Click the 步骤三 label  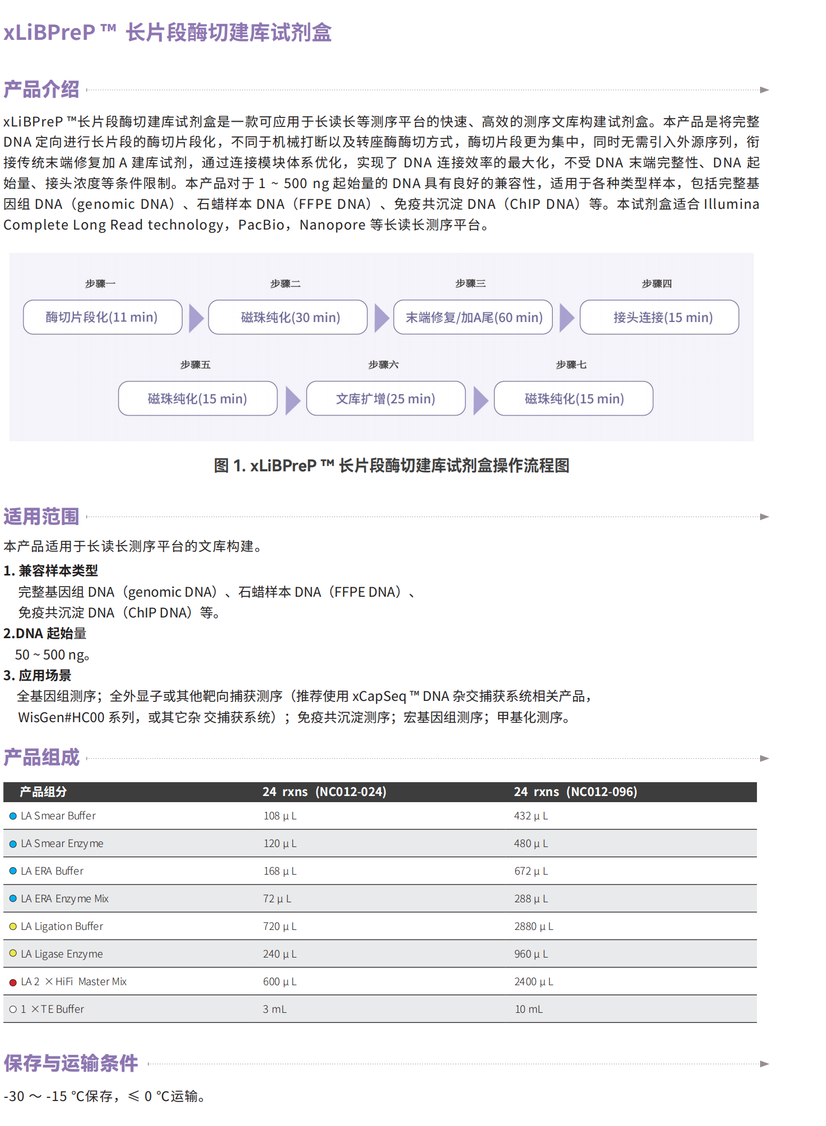[470, 284]
